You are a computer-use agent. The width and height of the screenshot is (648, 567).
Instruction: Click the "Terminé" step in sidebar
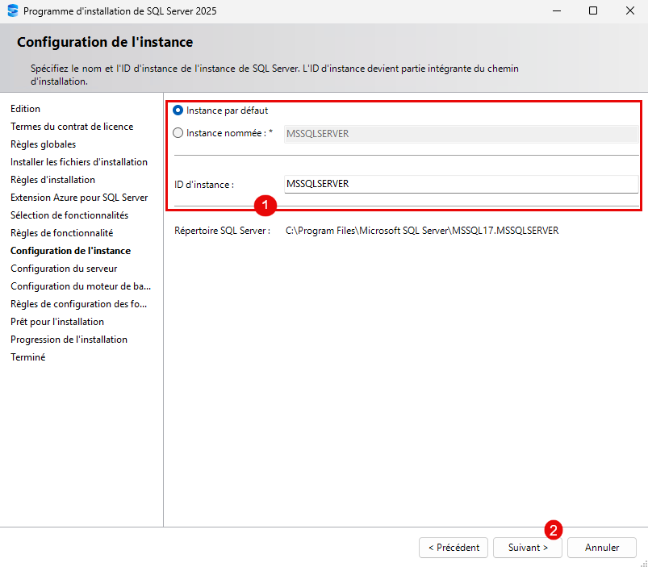tap(28, 357)
